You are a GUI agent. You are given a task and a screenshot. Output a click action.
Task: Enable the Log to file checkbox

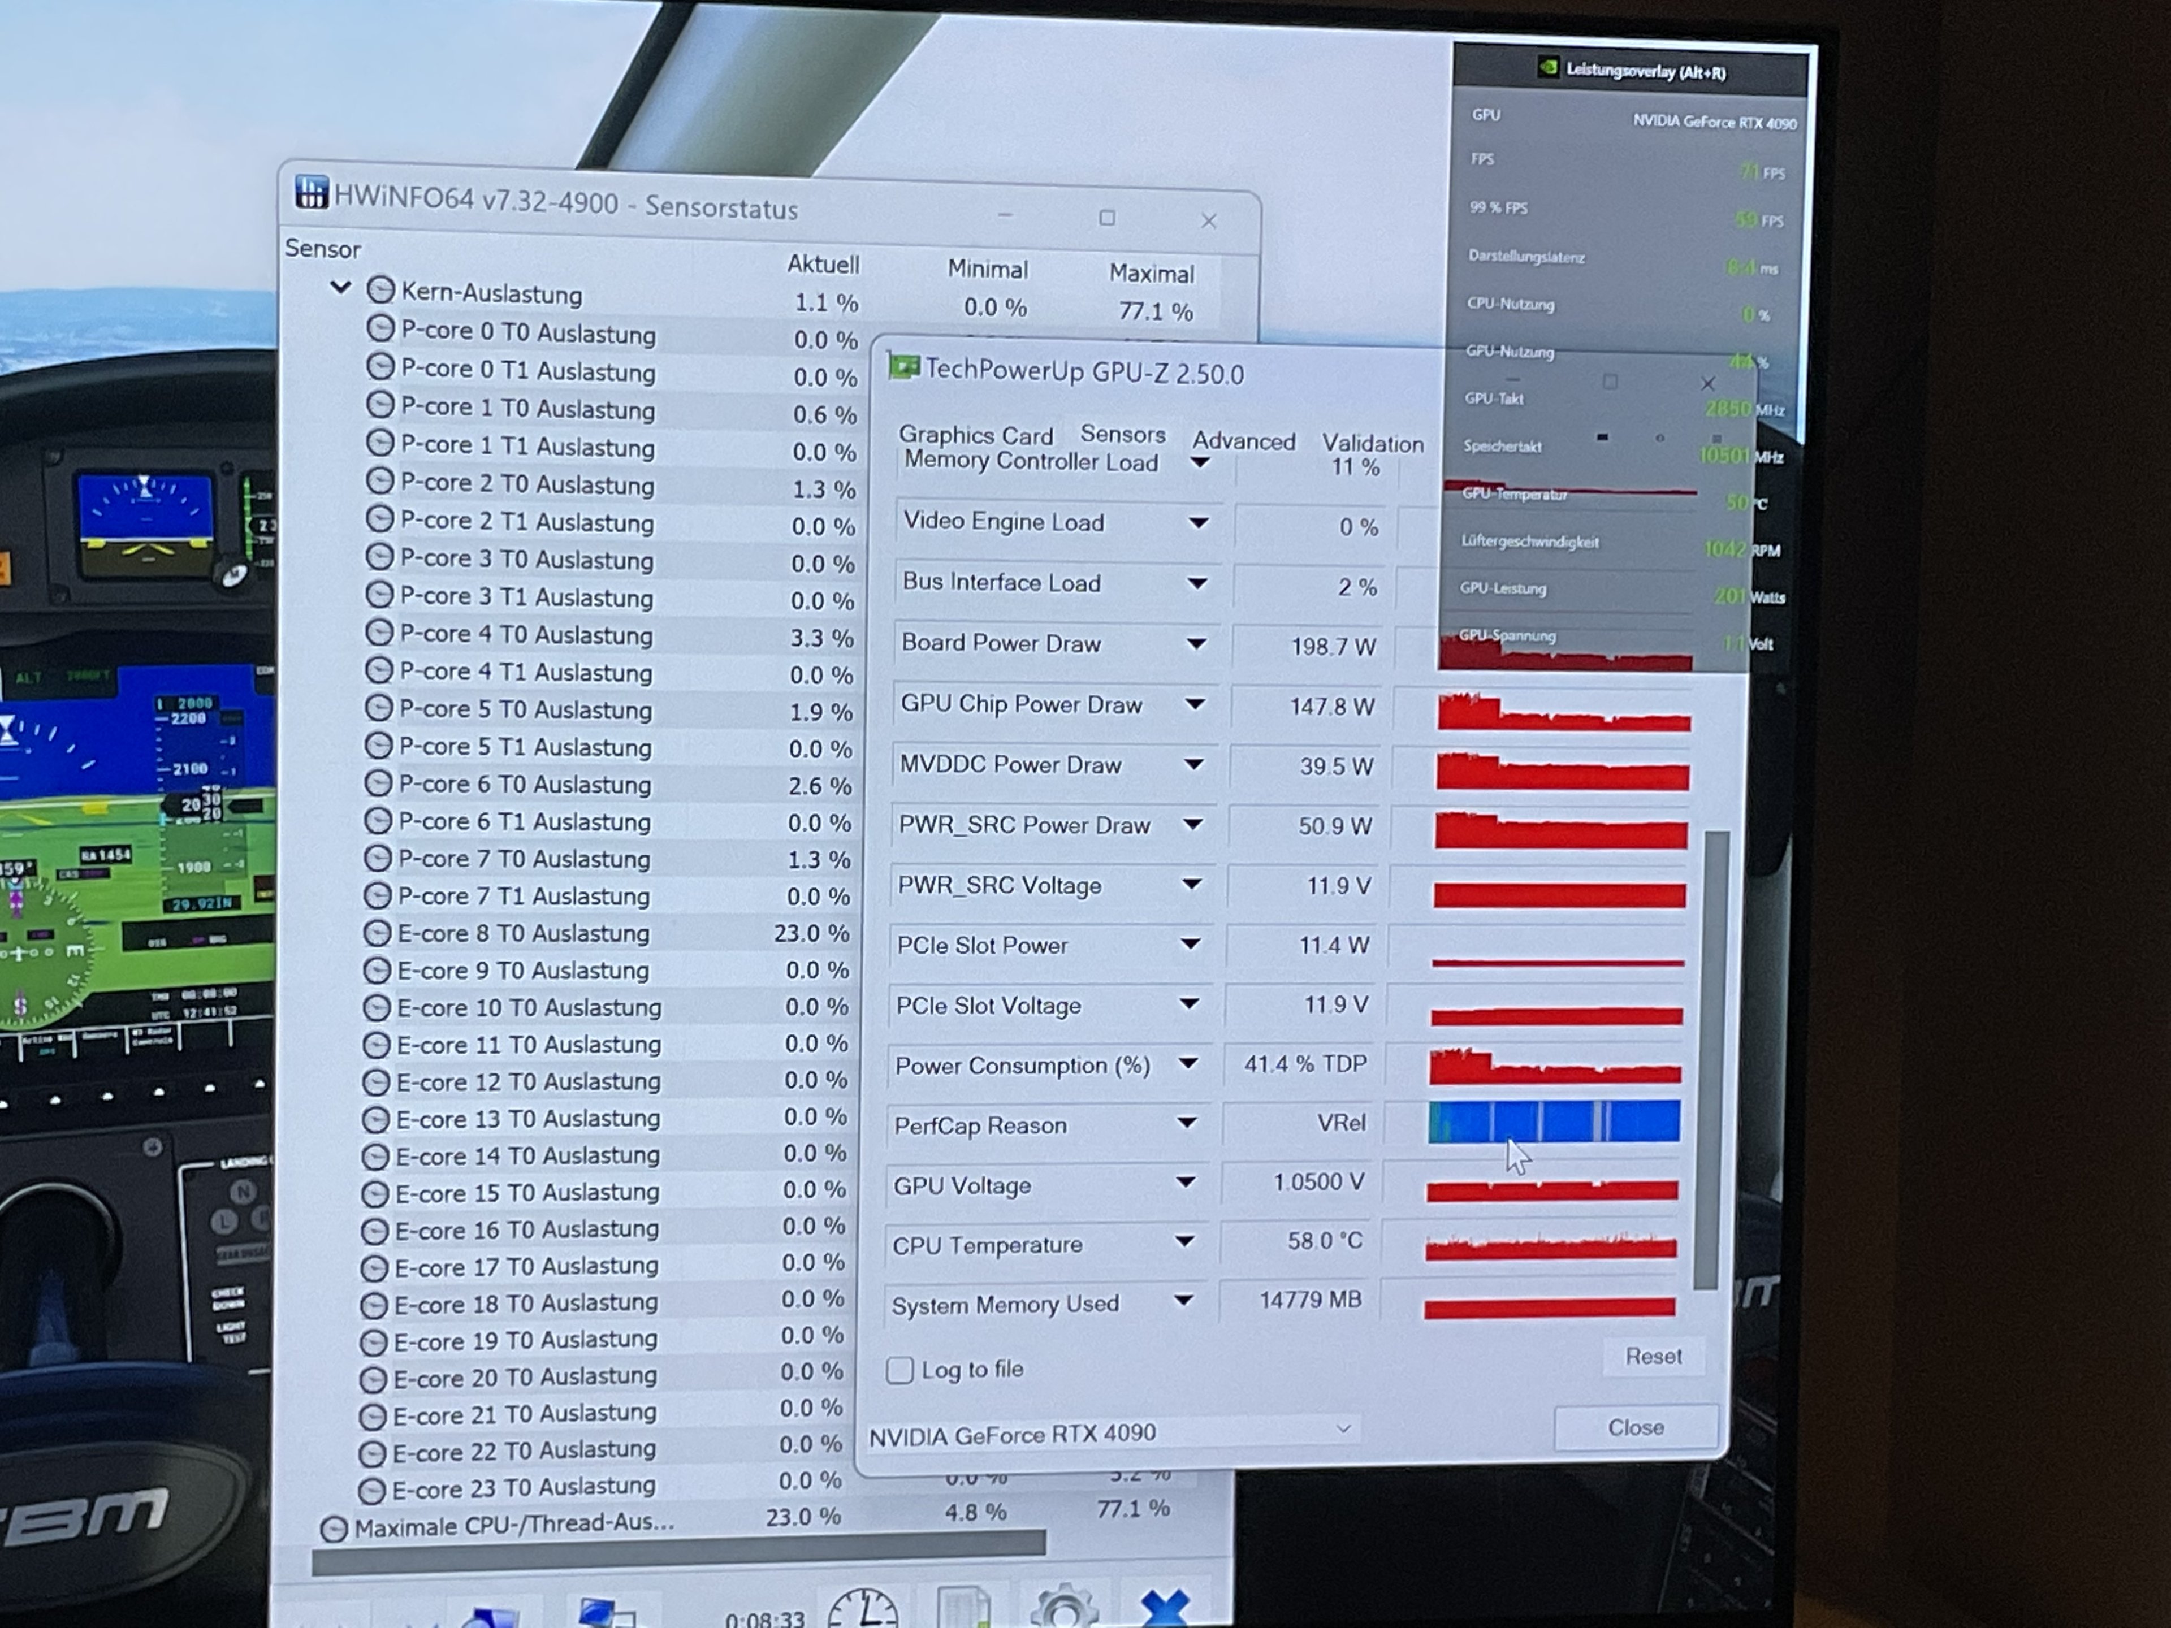[900, 1370]
